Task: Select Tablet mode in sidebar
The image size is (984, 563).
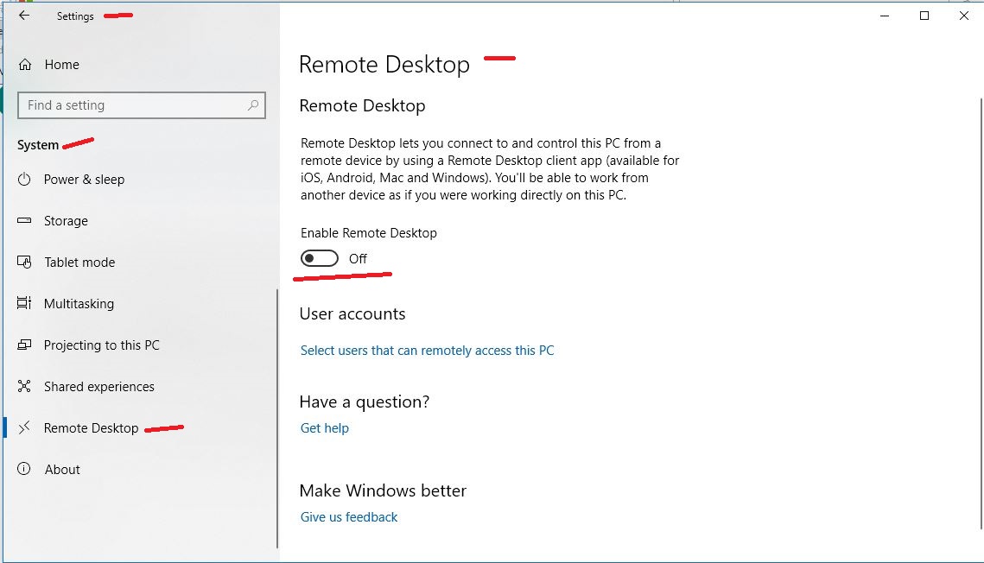Action: pos(79,262)
